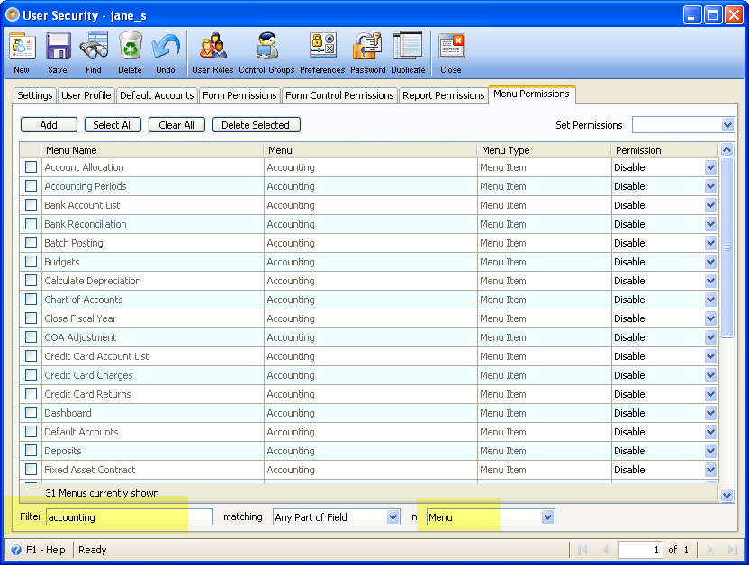Open Permission dropdown for Budgets row
The image size is (749, 565).
pyautogui.click(x=710, y=262)
